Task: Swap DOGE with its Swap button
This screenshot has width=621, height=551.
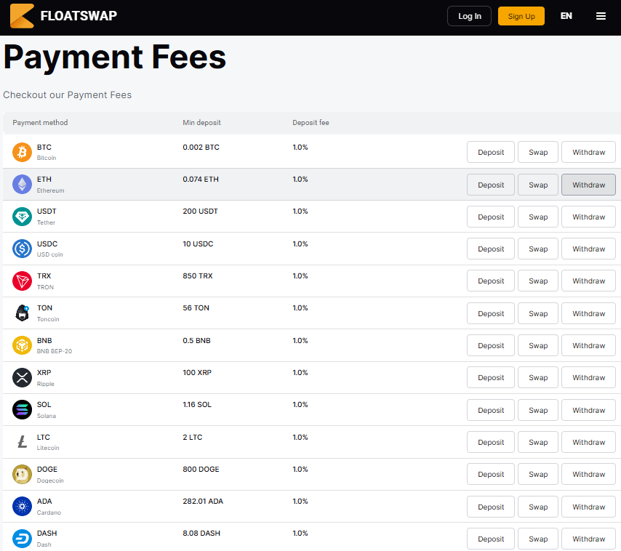Action: coord(538,474)
